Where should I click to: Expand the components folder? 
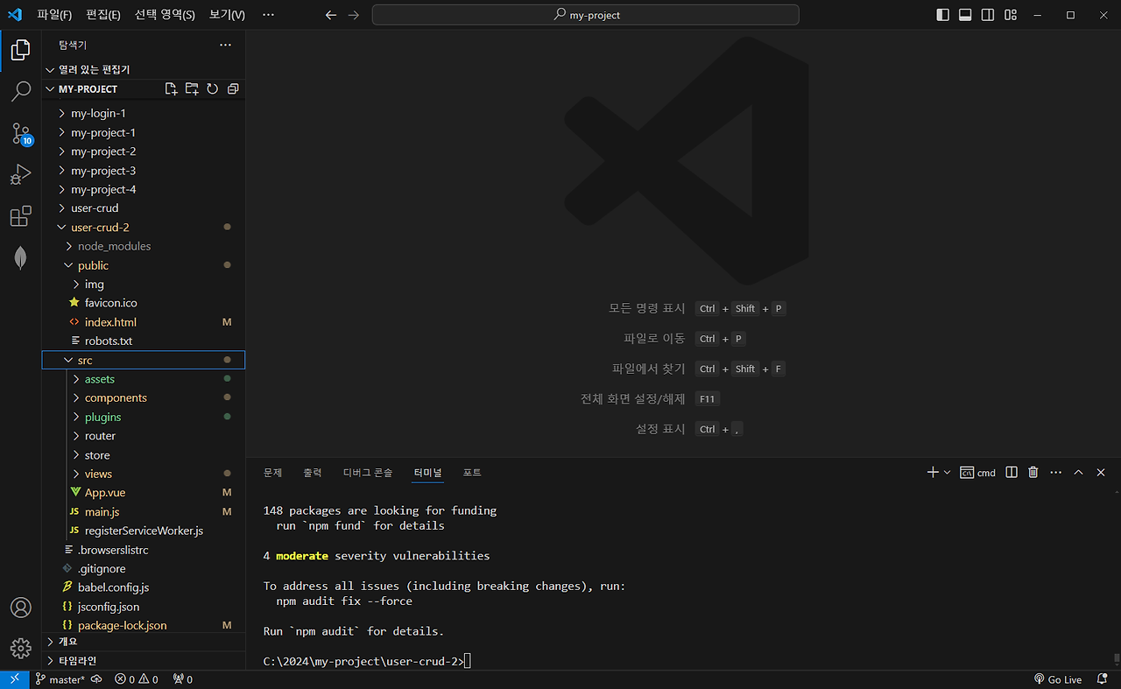pos(144,397)
